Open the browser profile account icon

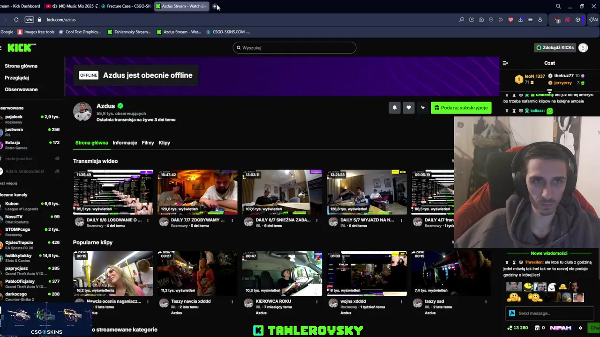click(540, 20)
